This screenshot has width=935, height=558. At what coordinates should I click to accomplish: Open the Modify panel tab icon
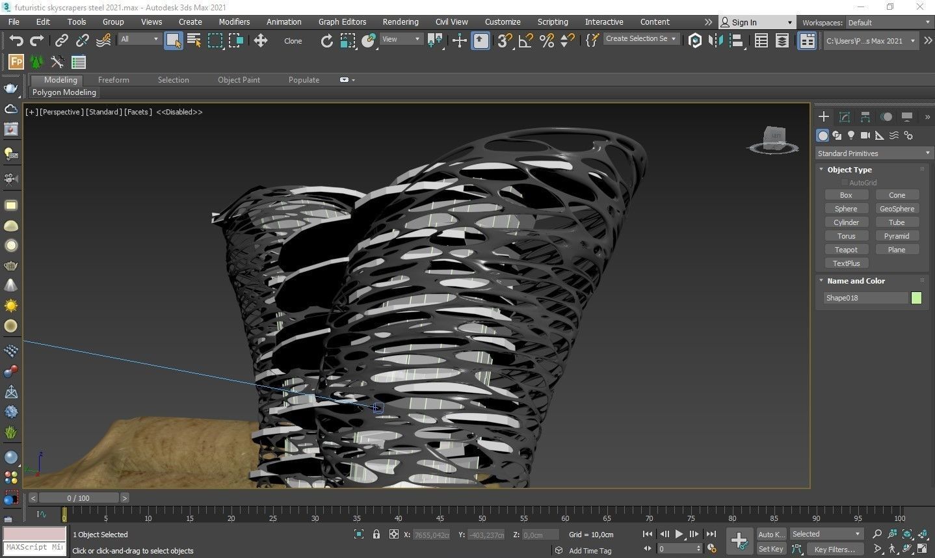coord(845,117)
